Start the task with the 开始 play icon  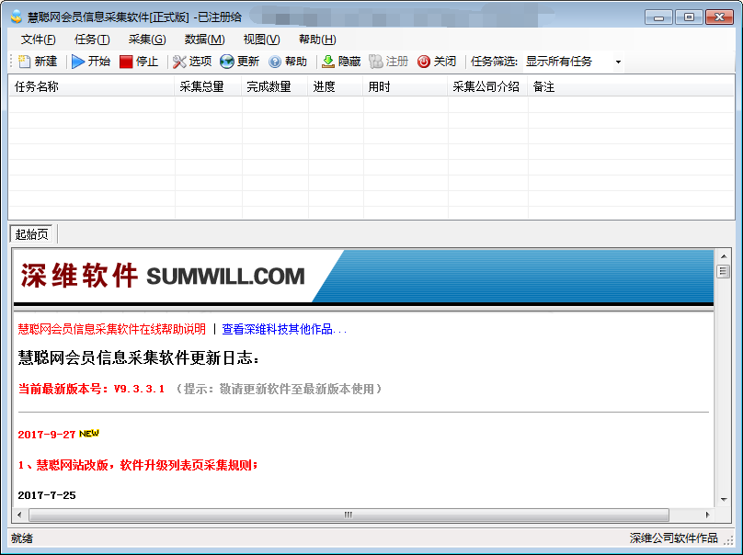[x=78, y=62]
